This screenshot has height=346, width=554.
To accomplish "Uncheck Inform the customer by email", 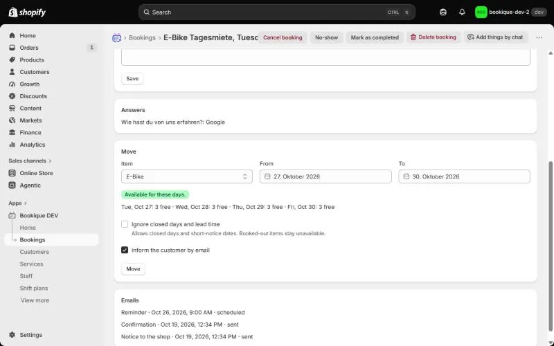I will point(125,250).
